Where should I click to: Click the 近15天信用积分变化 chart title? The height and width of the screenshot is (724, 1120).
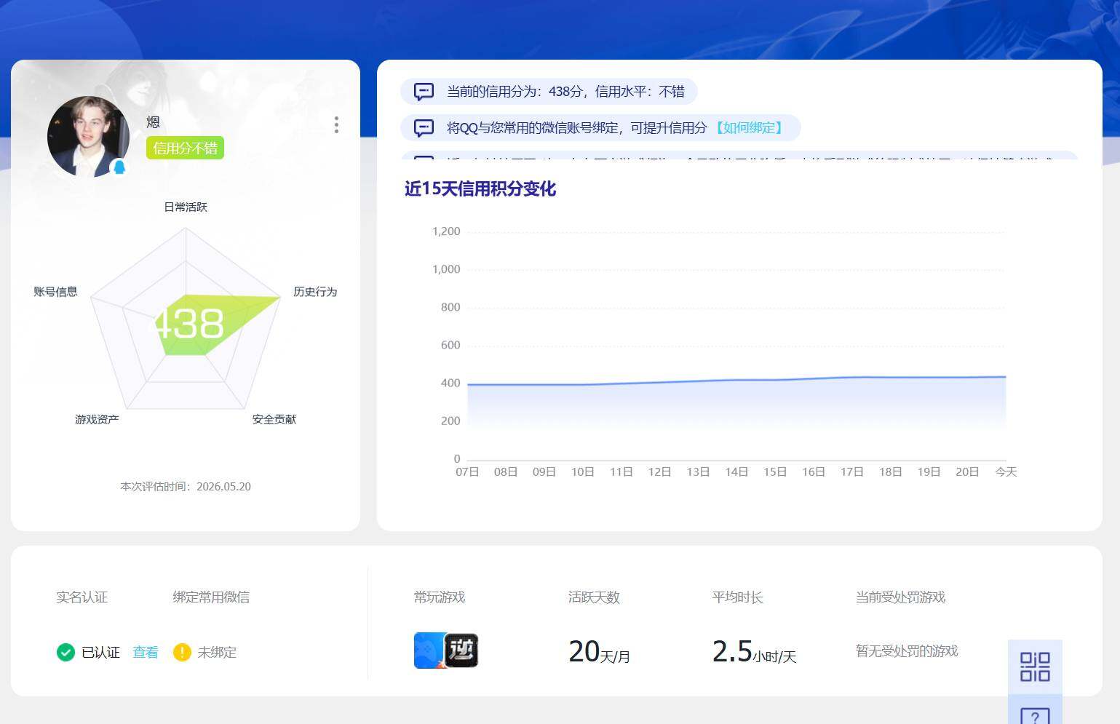click(480, 189)
